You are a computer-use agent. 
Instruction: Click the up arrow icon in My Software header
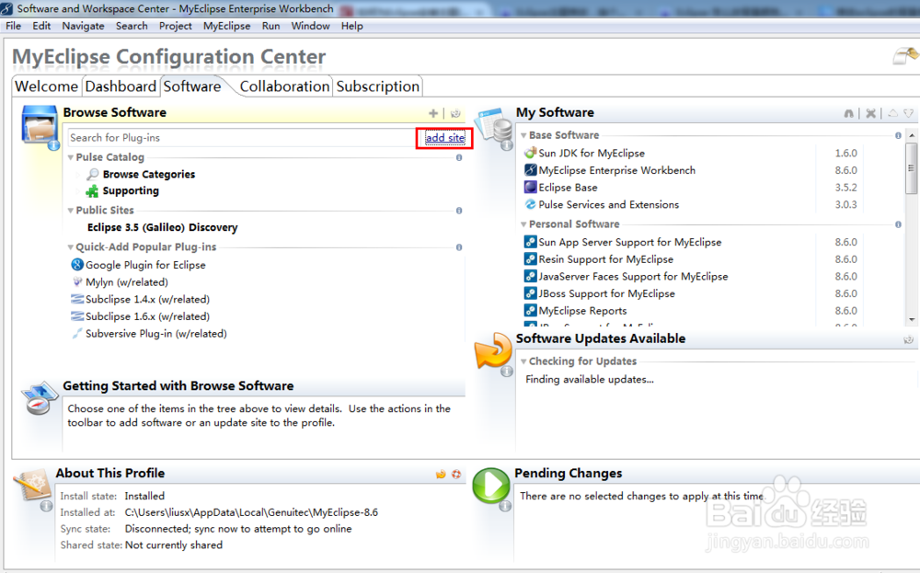(892, 113)
